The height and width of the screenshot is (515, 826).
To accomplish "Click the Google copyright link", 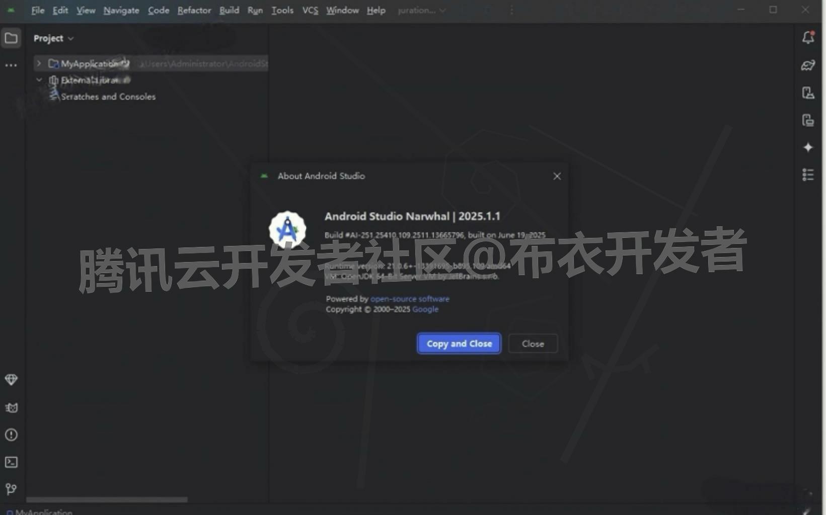I will click(x=425, y=309).
